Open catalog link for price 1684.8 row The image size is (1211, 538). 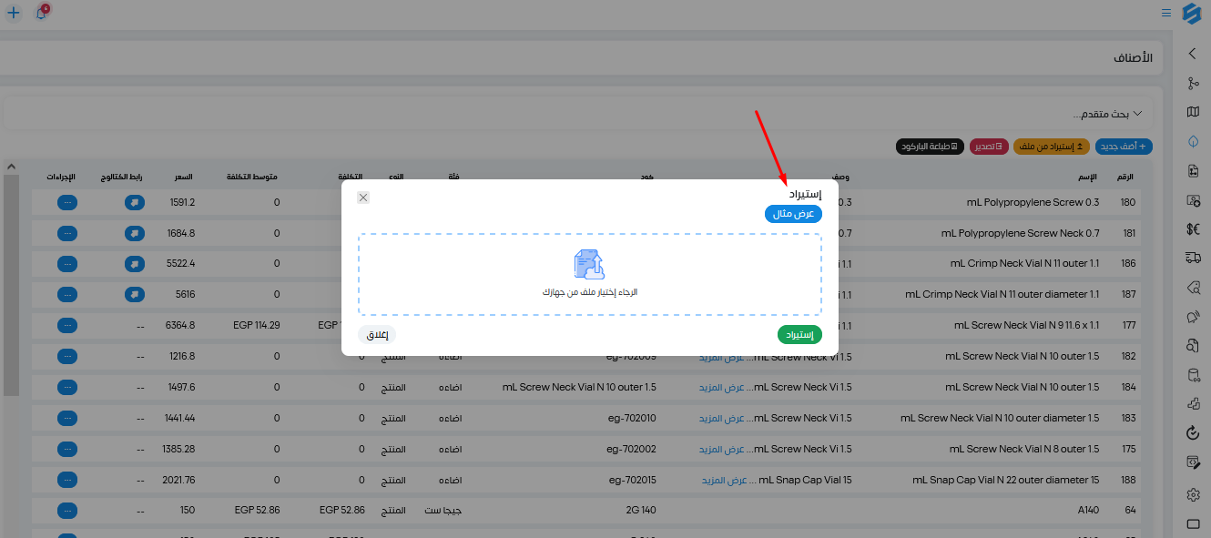[x=135, y=233]
